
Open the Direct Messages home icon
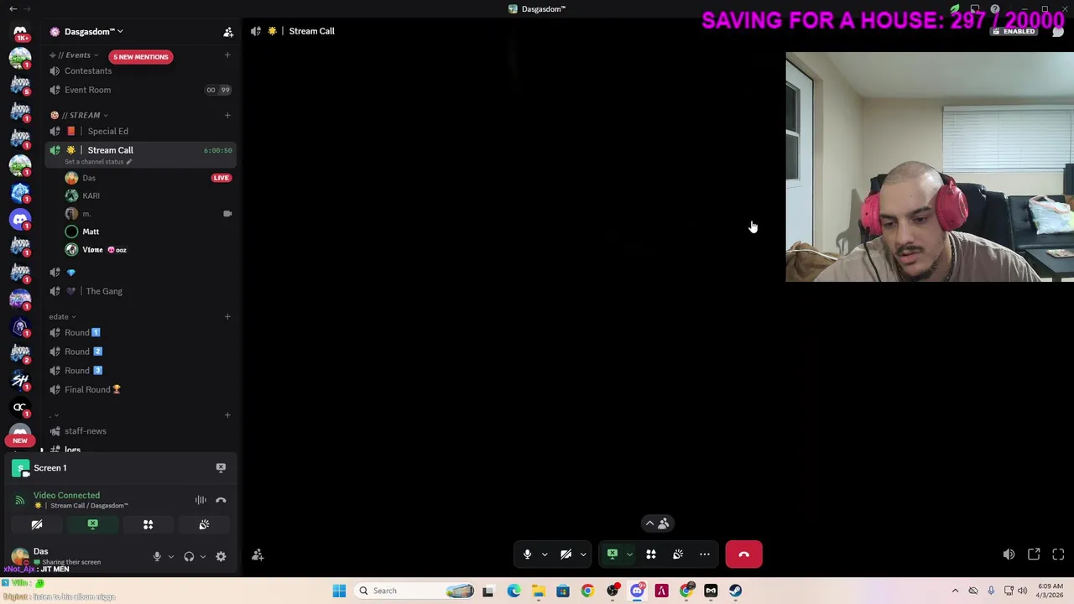(x=20, y=31)
